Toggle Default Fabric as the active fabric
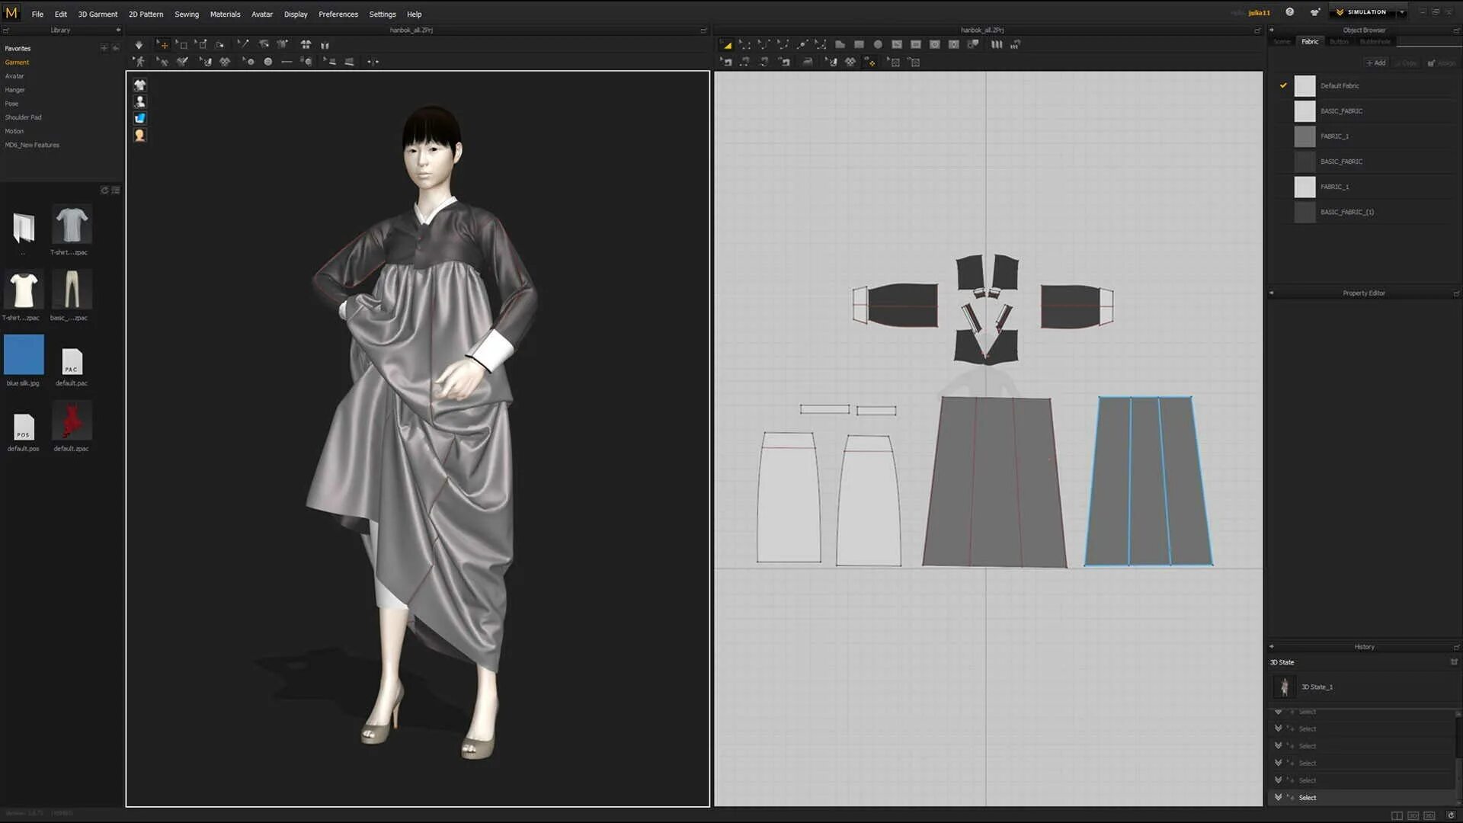This screenshot has height=823, width=1463. 1282,85
